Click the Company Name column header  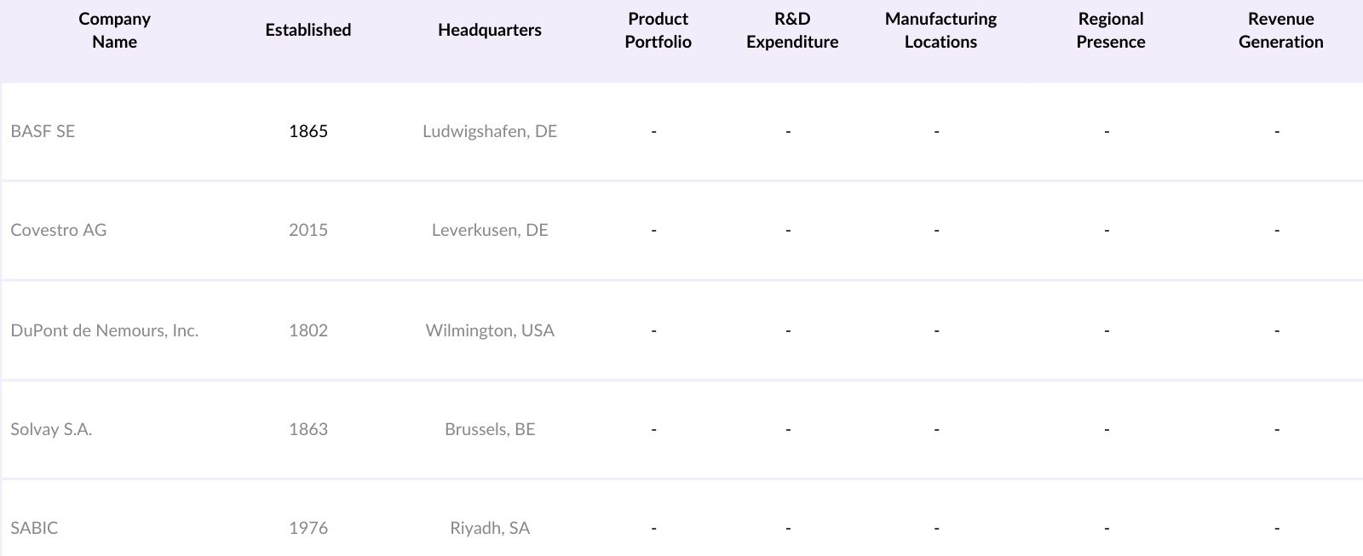coord(114,31)
